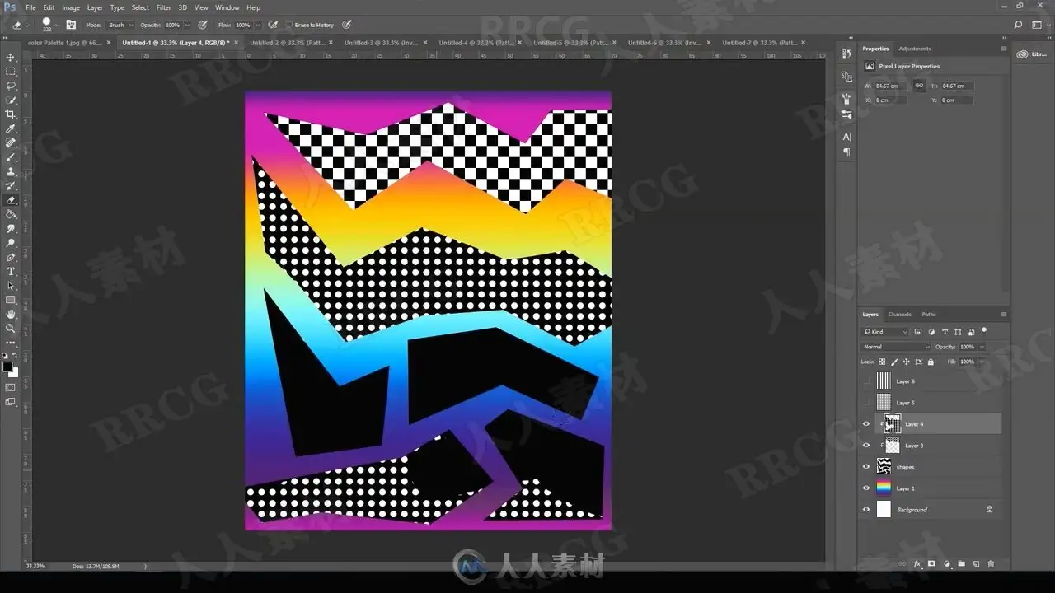Delete layer with trash icon
Viewport: 1055px width, 593px height.
pos(991,564)
